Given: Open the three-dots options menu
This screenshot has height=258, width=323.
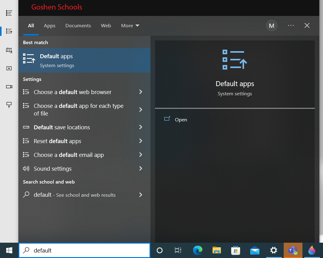Looking at the screenshot, I should (291, 25).
